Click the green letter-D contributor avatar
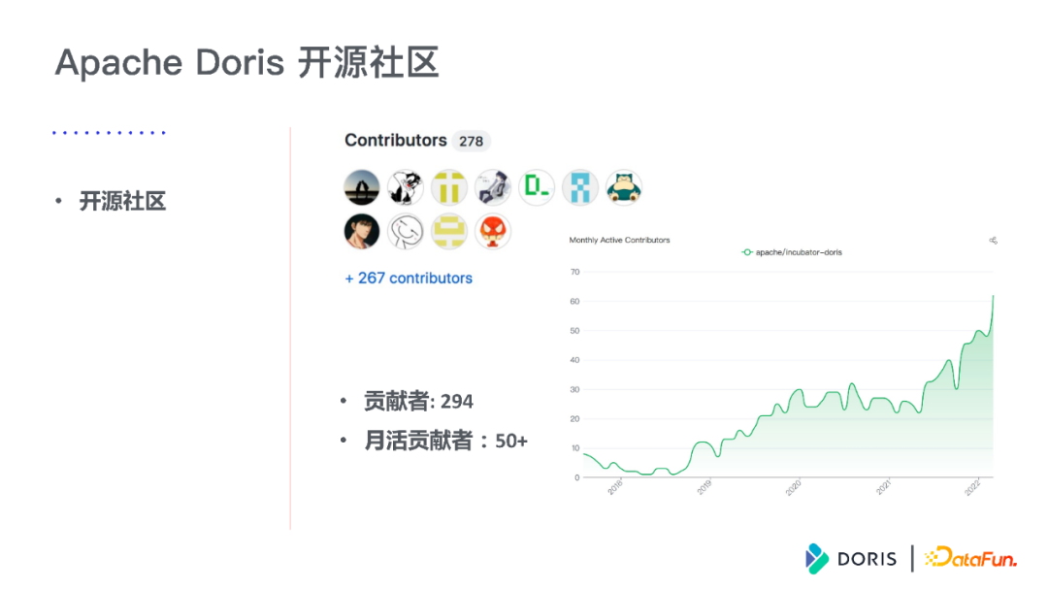The width and height of the screenshot is (1048, 590). click(x=537, y=186)
